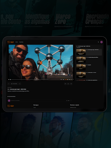The width and height of the screenshot is (111, 148).
Task: Open the 1.3 Suporte lesson item
Action: 89,67
